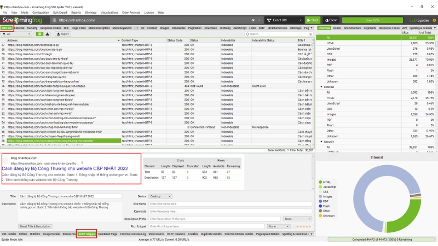Click the filter funnel icon
The image size is (438, 246).
[4, 34]
